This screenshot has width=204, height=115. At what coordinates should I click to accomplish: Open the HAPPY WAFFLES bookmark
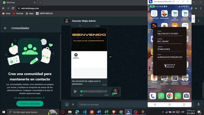click(44, 13)
